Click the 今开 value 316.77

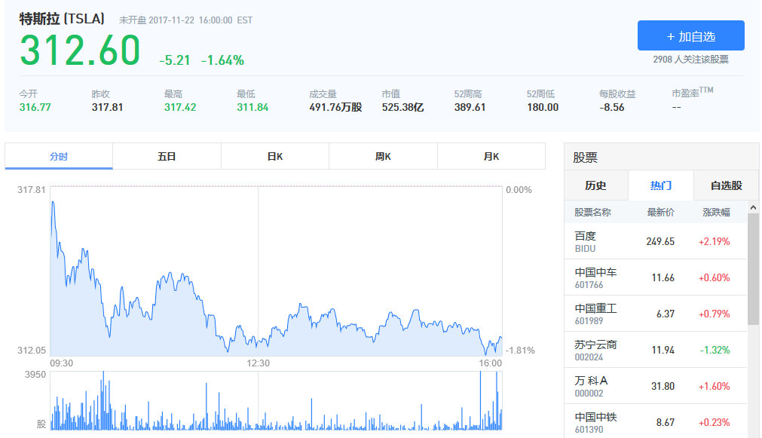coord(35,108)
